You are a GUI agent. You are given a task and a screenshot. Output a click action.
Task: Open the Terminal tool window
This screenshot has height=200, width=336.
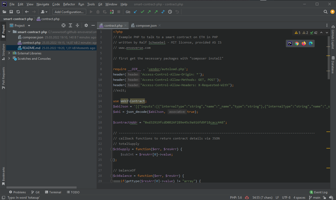point(53,192)
